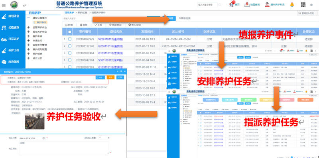319x158 pixels.
Task: Click 养护巡查 in the breadcrumb
Action: click(82, 13)
